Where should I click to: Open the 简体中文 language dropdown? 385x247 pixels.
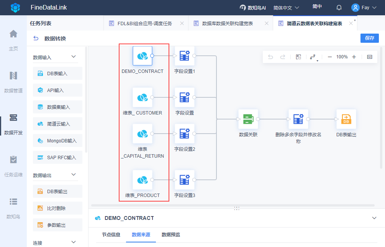pos(286,8)
